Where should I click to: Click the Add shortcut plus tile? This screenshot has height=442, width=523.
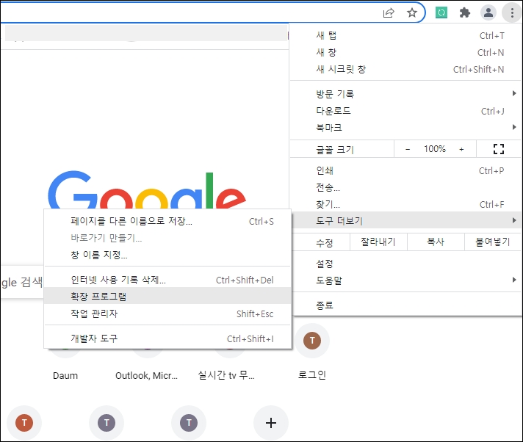click(271, 423)
